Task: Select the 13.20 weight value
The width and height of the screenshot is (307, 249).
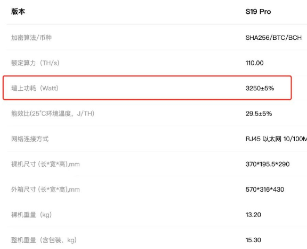Action: pyautogui.click(x=253, y=214)
